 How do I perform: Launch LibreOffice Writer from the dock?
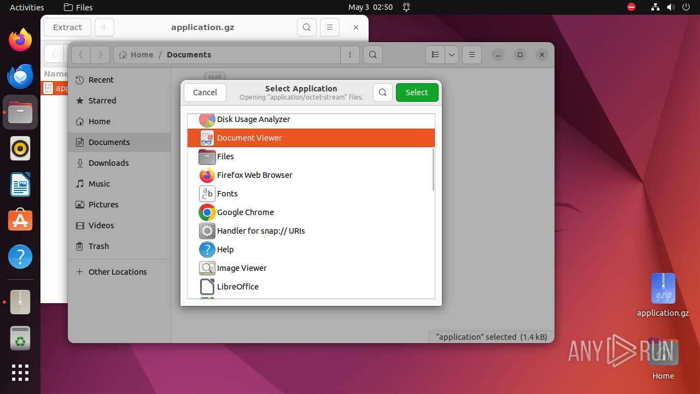[20, 184]
